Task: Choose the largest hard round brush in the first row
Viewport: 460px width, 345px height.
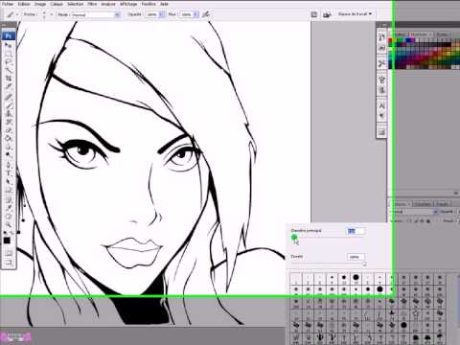Action: pyautogui.click(x=356, y=278)
